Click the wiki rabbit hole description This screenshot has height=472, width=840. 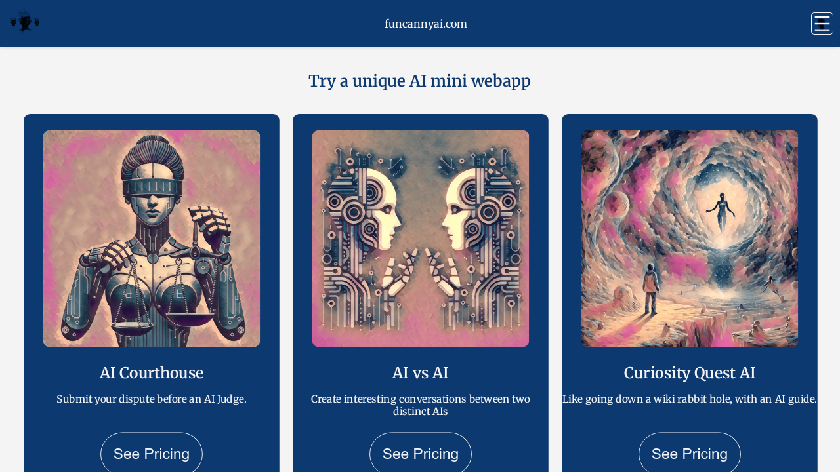click(x=690, y=399)
